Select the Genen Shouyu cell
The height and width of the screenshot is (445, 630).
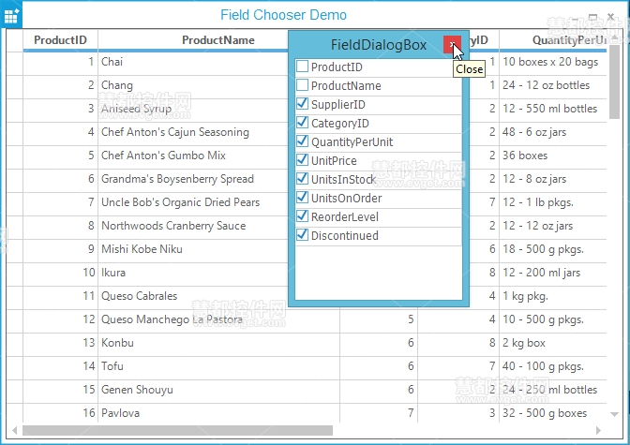click(219, 390)
